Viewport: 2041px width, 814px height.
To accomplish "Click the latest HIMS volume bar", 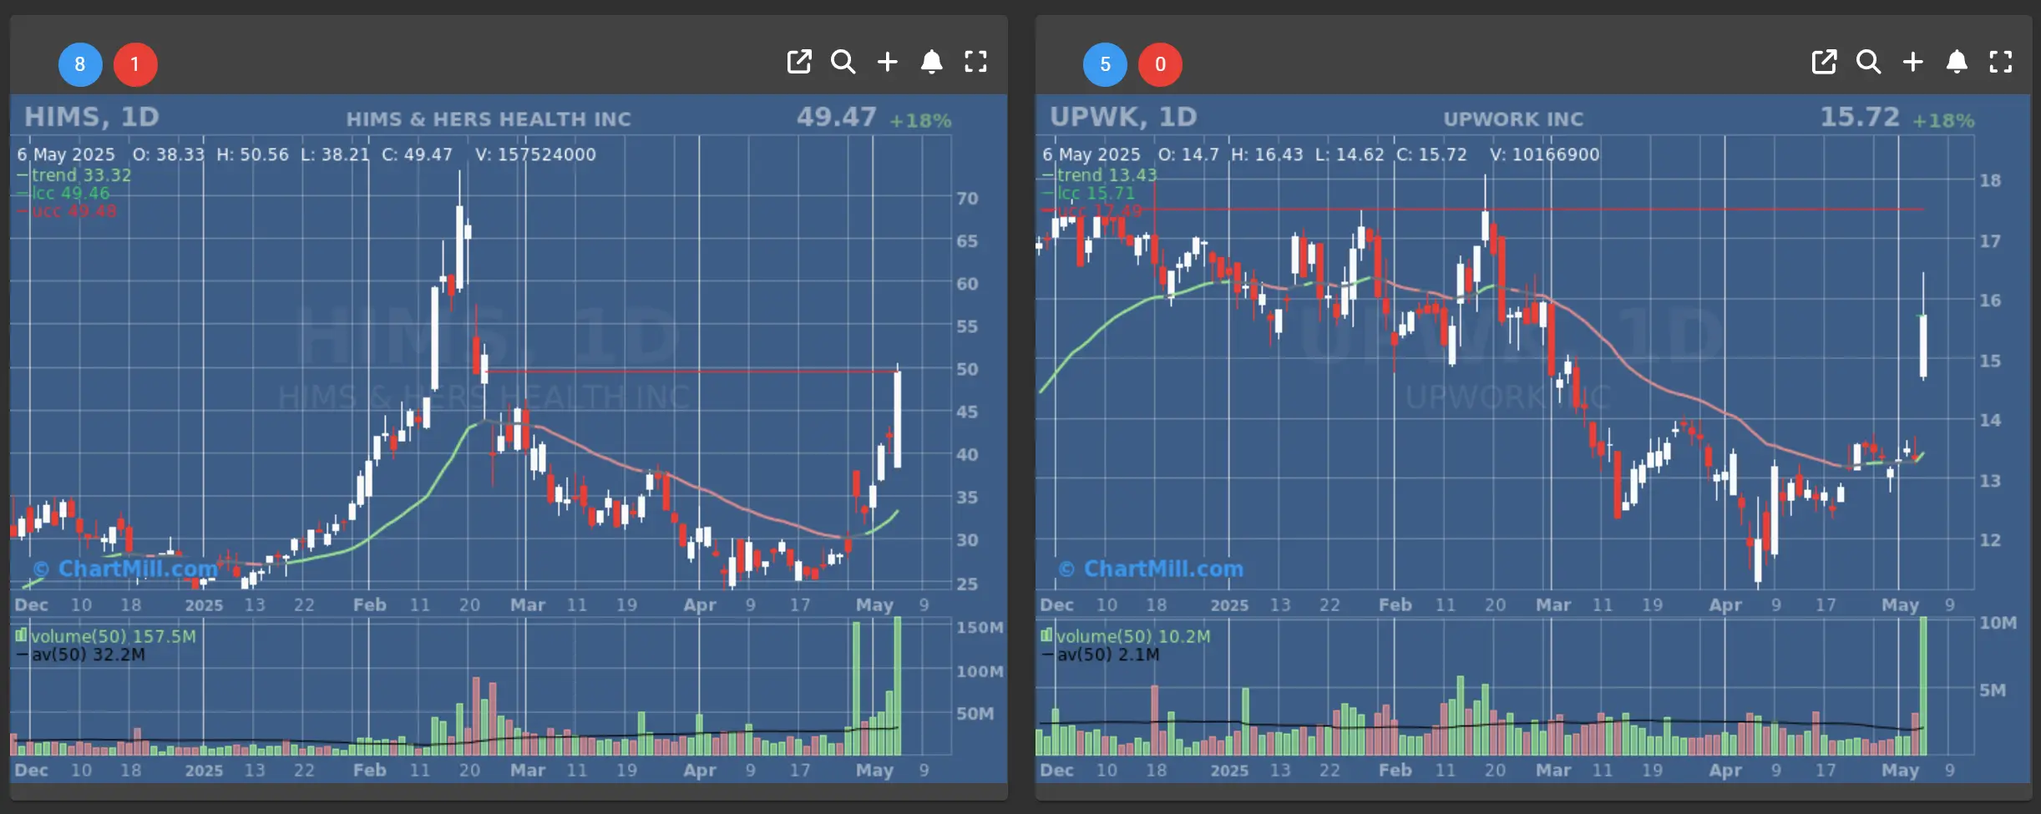I will click(898, 686).
